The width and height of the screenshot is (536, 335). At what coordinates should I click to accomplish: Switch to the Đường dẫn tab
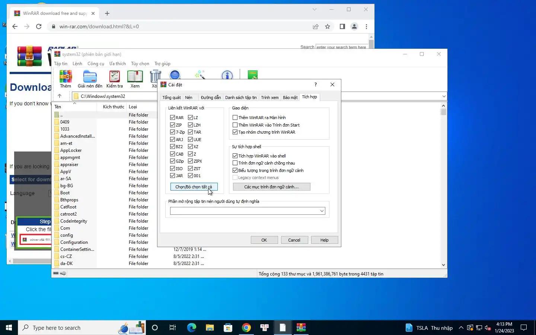pyautogui.click(x=211, y=98)
